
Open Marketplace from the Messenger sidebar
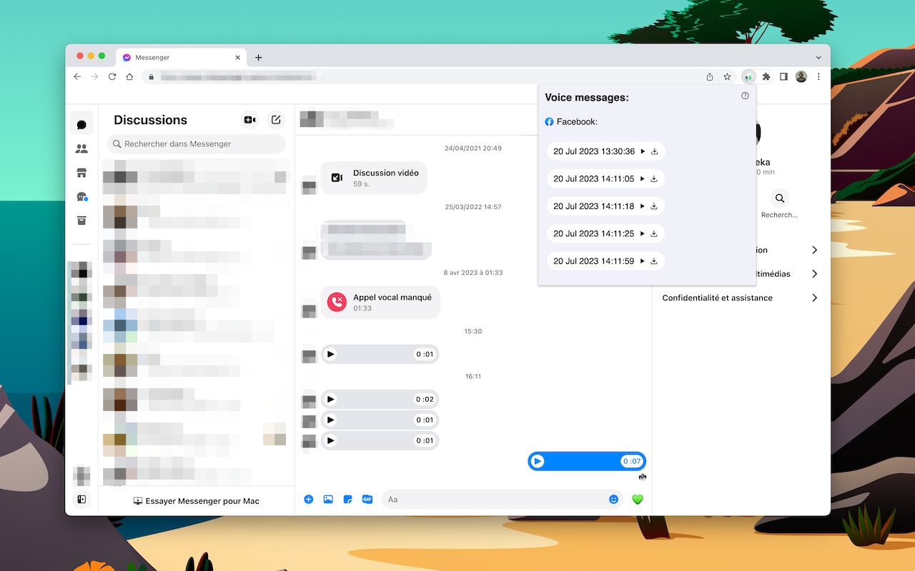click(x=81, y=172)
